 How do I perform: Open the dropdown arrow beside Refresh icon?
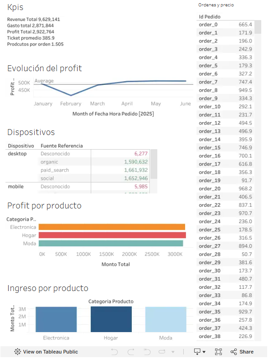pos(173,352)
